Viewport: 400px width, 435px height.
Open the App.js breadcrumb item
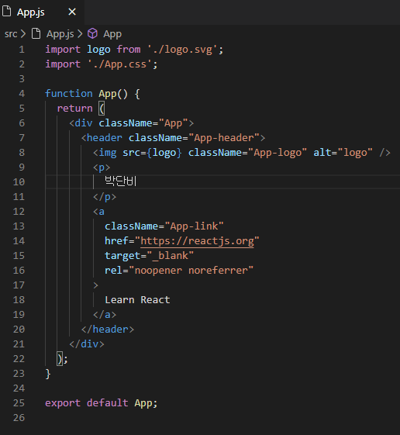[x=60, y=34]
